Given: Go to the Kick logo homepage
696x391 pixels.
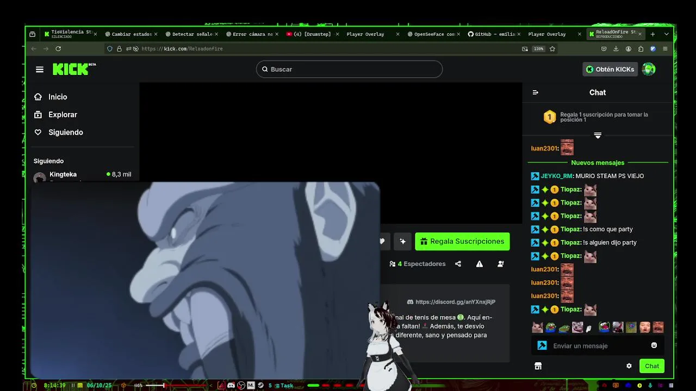Looking at the screenshot, I should pos(74,69).
